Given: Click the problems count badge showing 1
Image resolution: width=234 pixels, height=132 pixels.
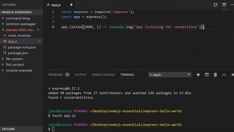Looking at the screenshot, I should pyautogui.click(x=67, y=75).
